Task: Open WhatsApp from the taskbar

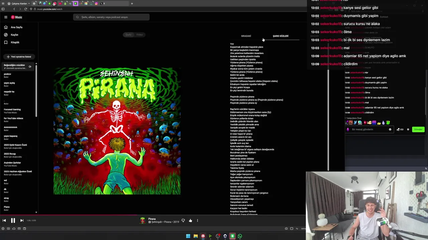Action: click(x=240, y=236)
